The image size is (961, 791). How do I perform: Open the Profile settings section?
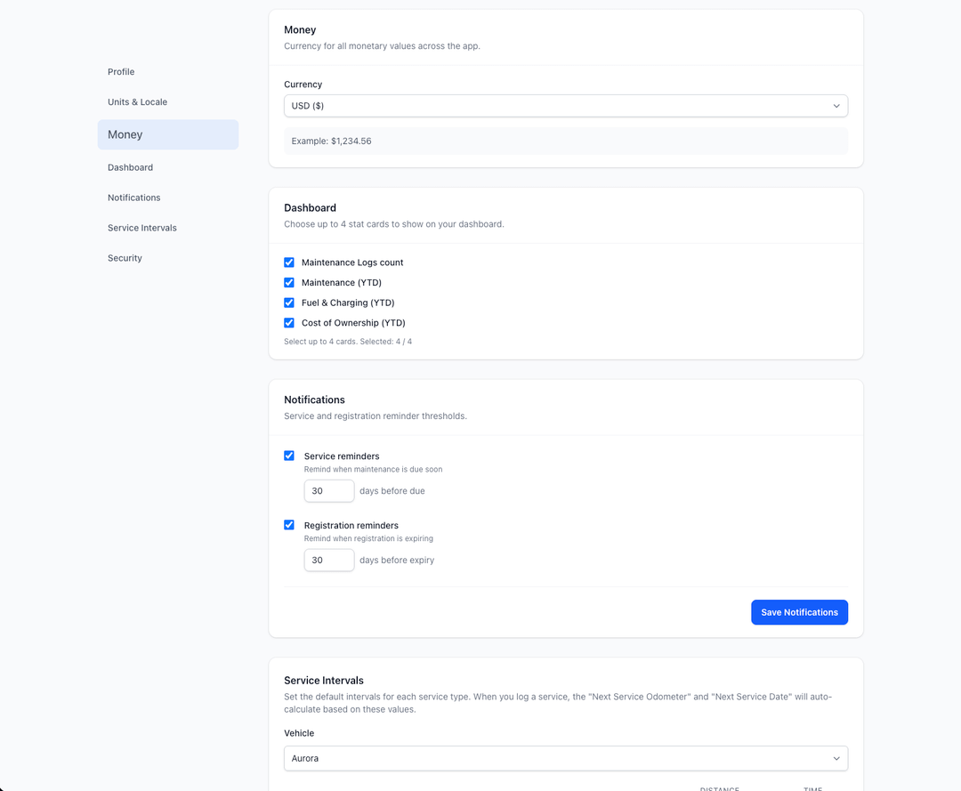pos(121,72)
